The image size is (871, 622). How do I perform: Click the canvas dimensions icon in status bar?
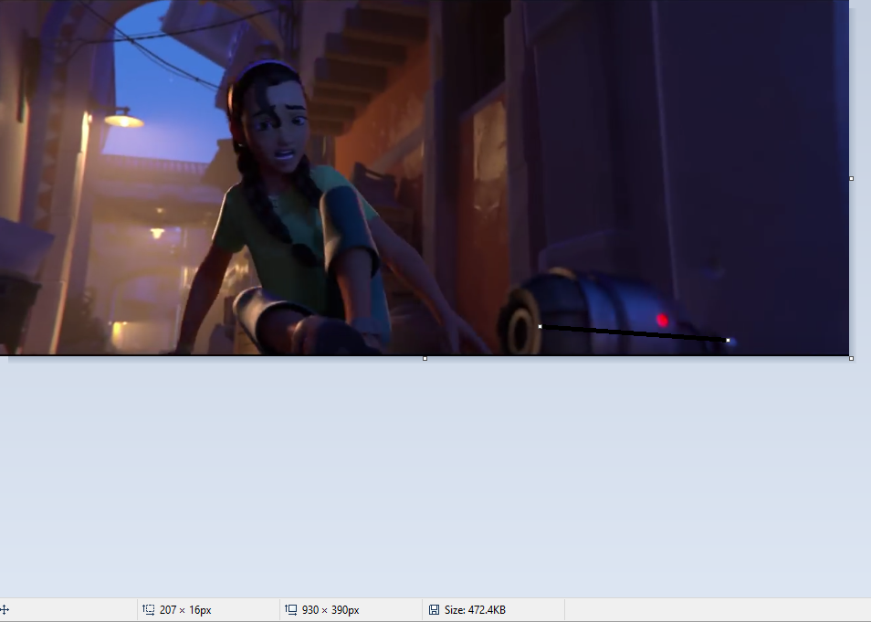pos(290,610)
